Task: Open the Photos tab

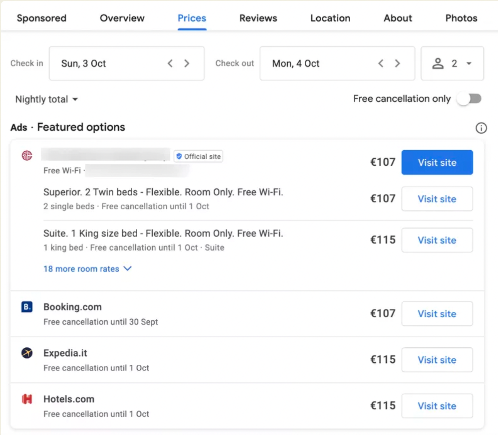Action: (x=461, y=18)
